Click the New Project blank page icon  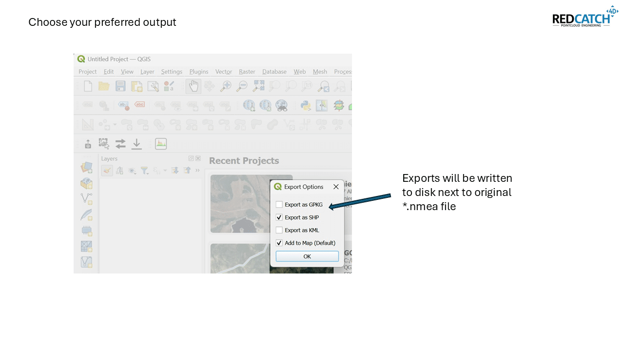pos(88,86)
